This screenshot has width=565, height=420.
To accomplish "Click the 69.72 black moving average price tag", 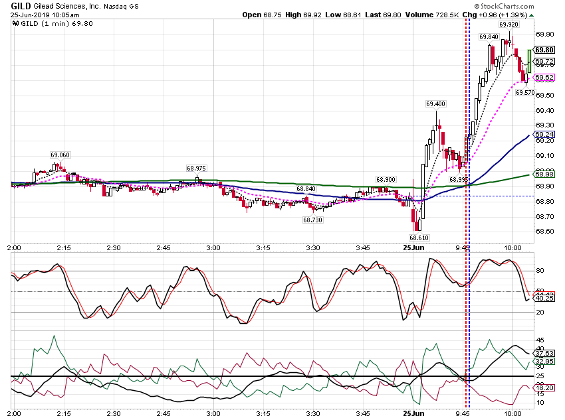I will click(x=544, y=62).
